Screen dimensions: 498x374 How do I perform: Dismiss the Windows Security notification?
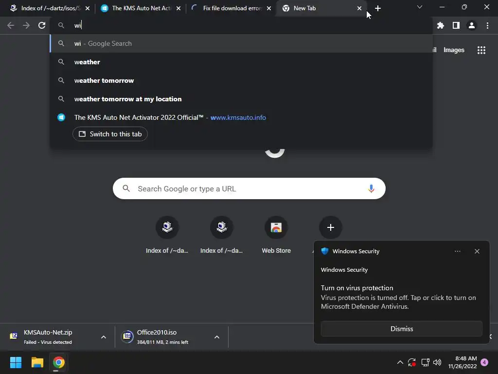pyautogui.click(x=401, y=329)
